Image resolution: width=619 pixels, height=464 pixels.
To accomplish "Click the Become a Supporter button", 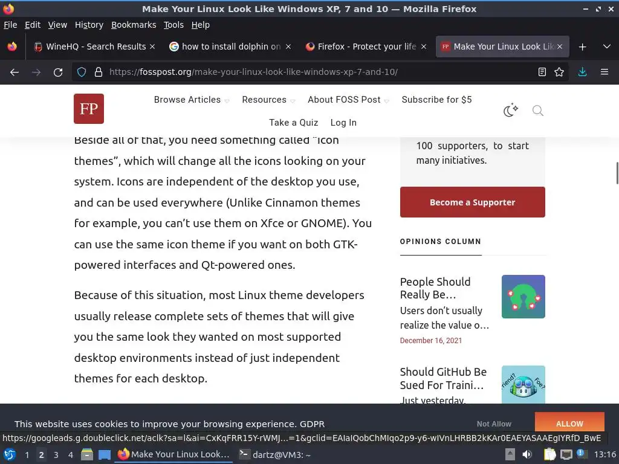I will click(x=473, y=202).
